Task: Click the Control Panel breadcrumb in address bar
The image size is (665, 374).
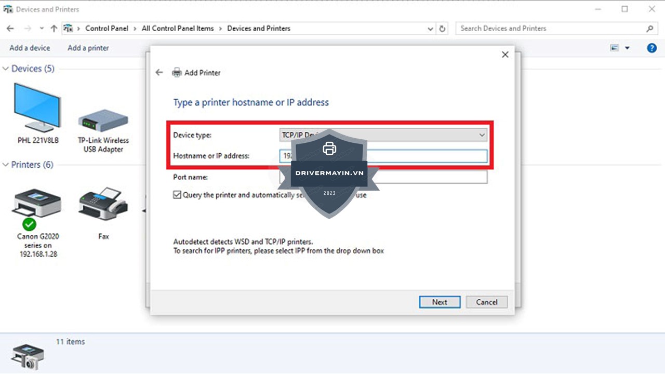Action: tap(107, 29)
